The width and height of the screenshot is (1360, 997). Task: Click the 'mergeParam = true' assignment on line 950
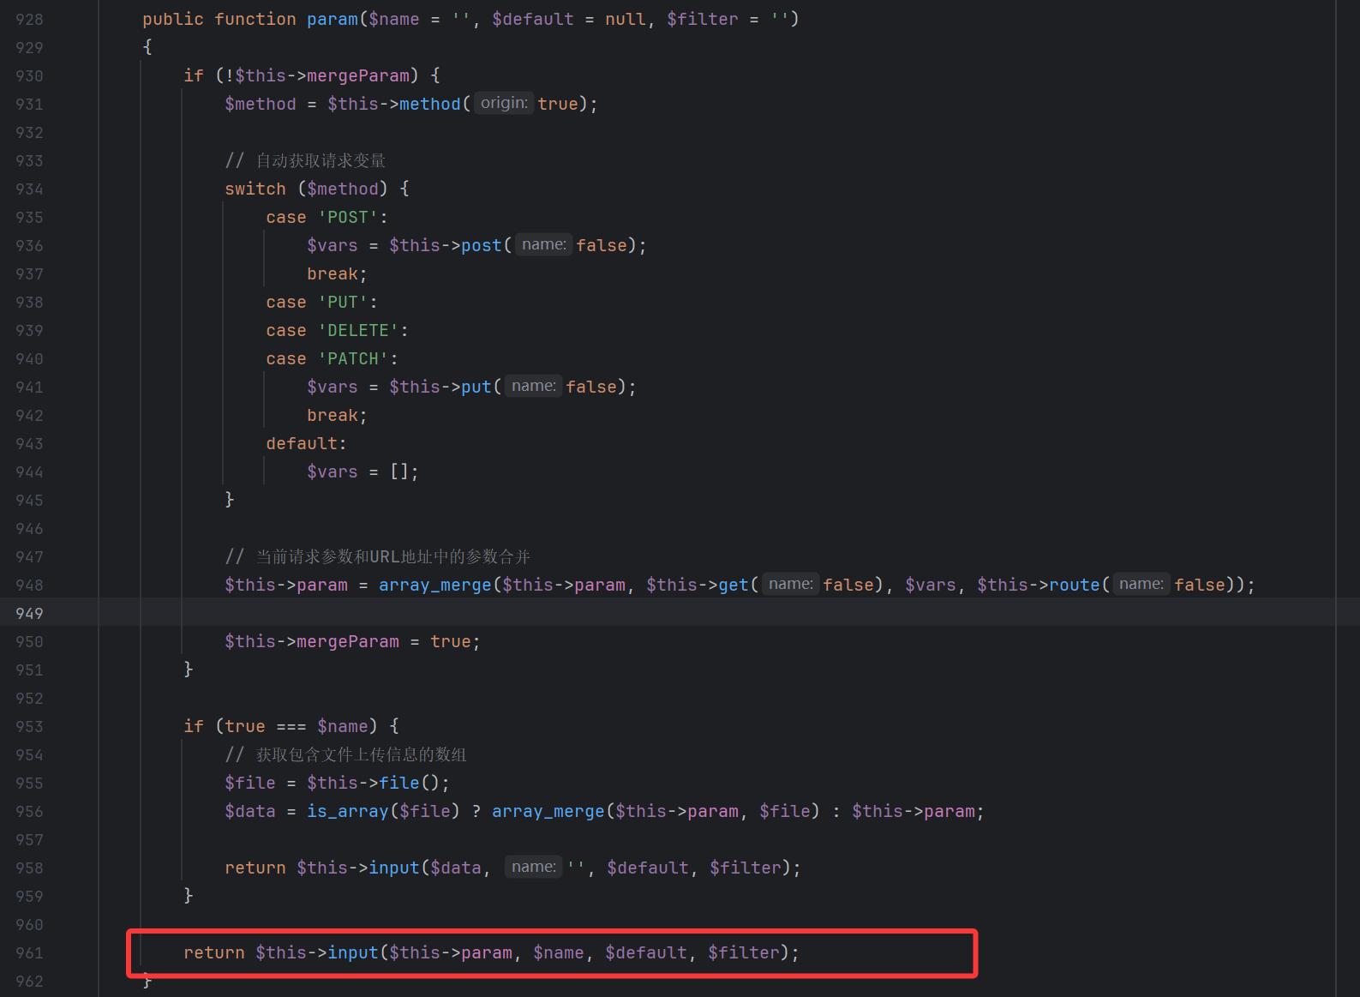pos(351,642)
